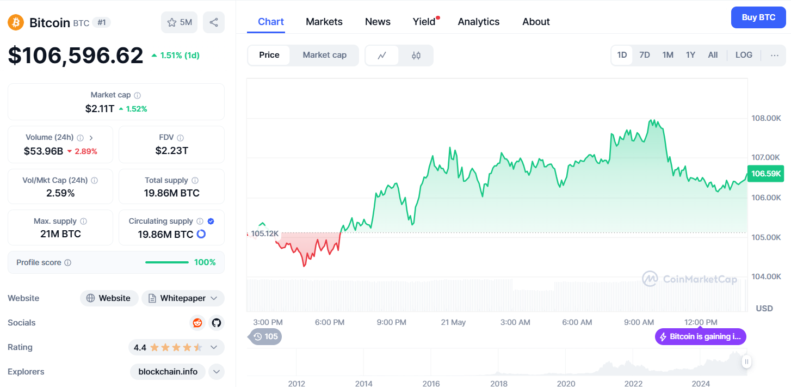Click the 105.12K opening price label
This screenshot has width=791, height=387.
[265, 234]
